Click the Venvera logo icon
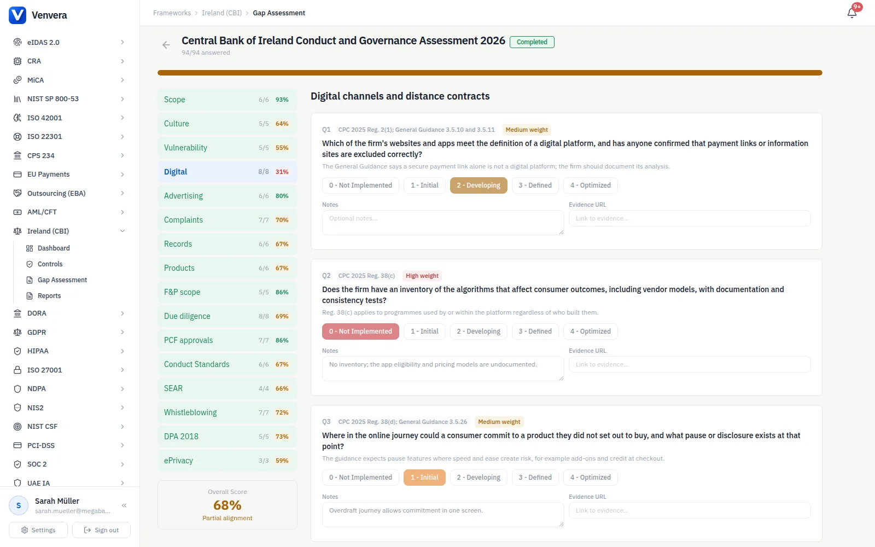The height and width of the screenshot is (547, 875). 17,15
